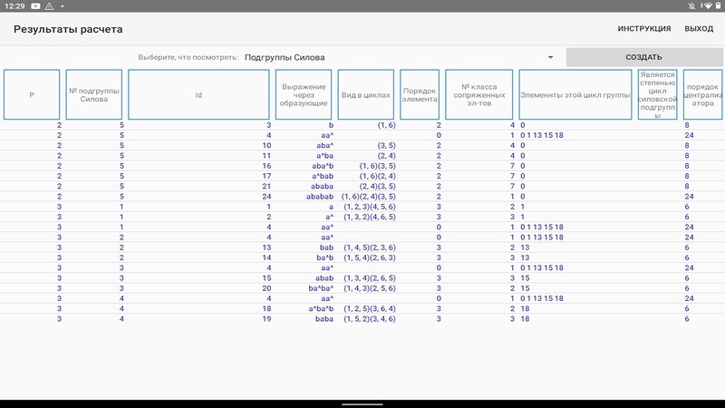Select the Элементы этой цикл группы header
The height and width of the screenshot is (408, 725).
pyautogui.click(x=575, y=94)
